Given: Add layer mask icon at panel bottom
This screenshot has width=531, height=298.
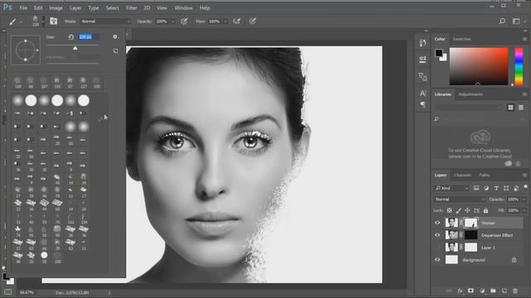Looking at the screenshot, I should coord(470,291).
